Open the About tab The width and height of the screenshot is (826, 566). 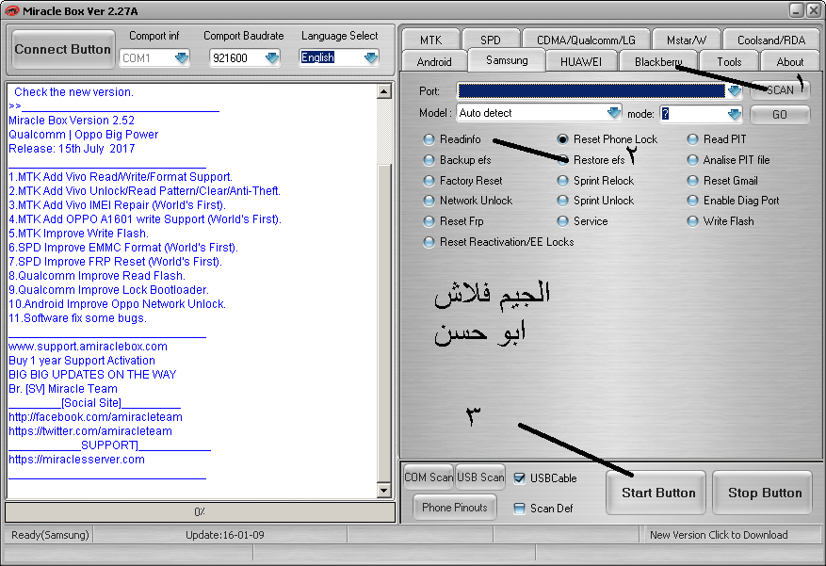click(789, 61)
